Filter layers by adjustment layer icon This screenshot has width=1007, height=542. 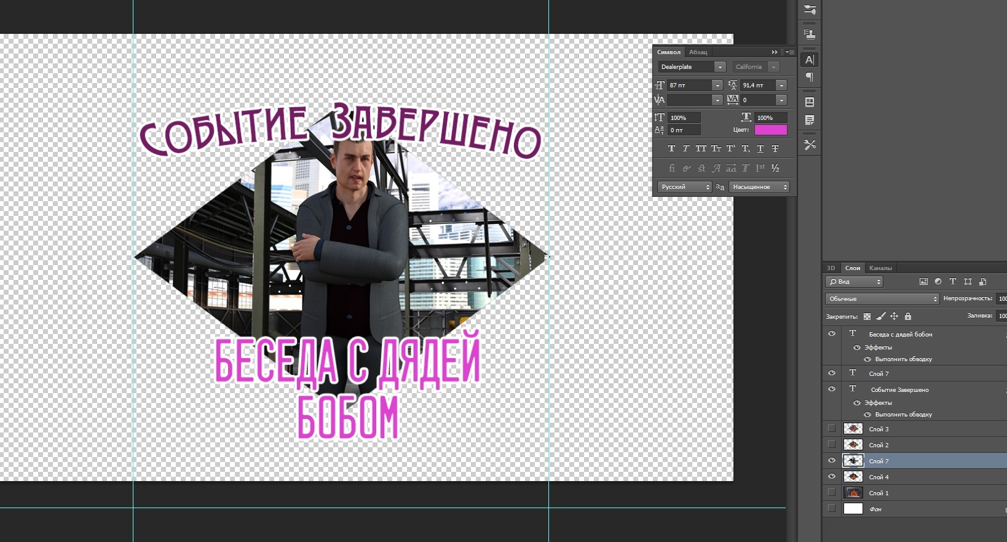point(938,282)
